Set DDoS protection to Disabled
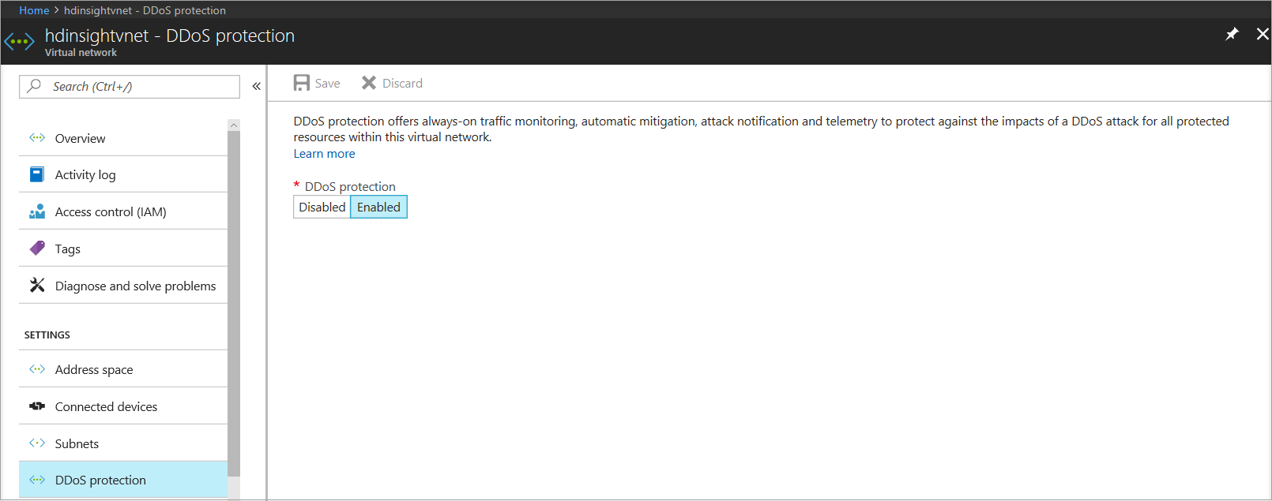1272x501 pixels. [322, 207]
